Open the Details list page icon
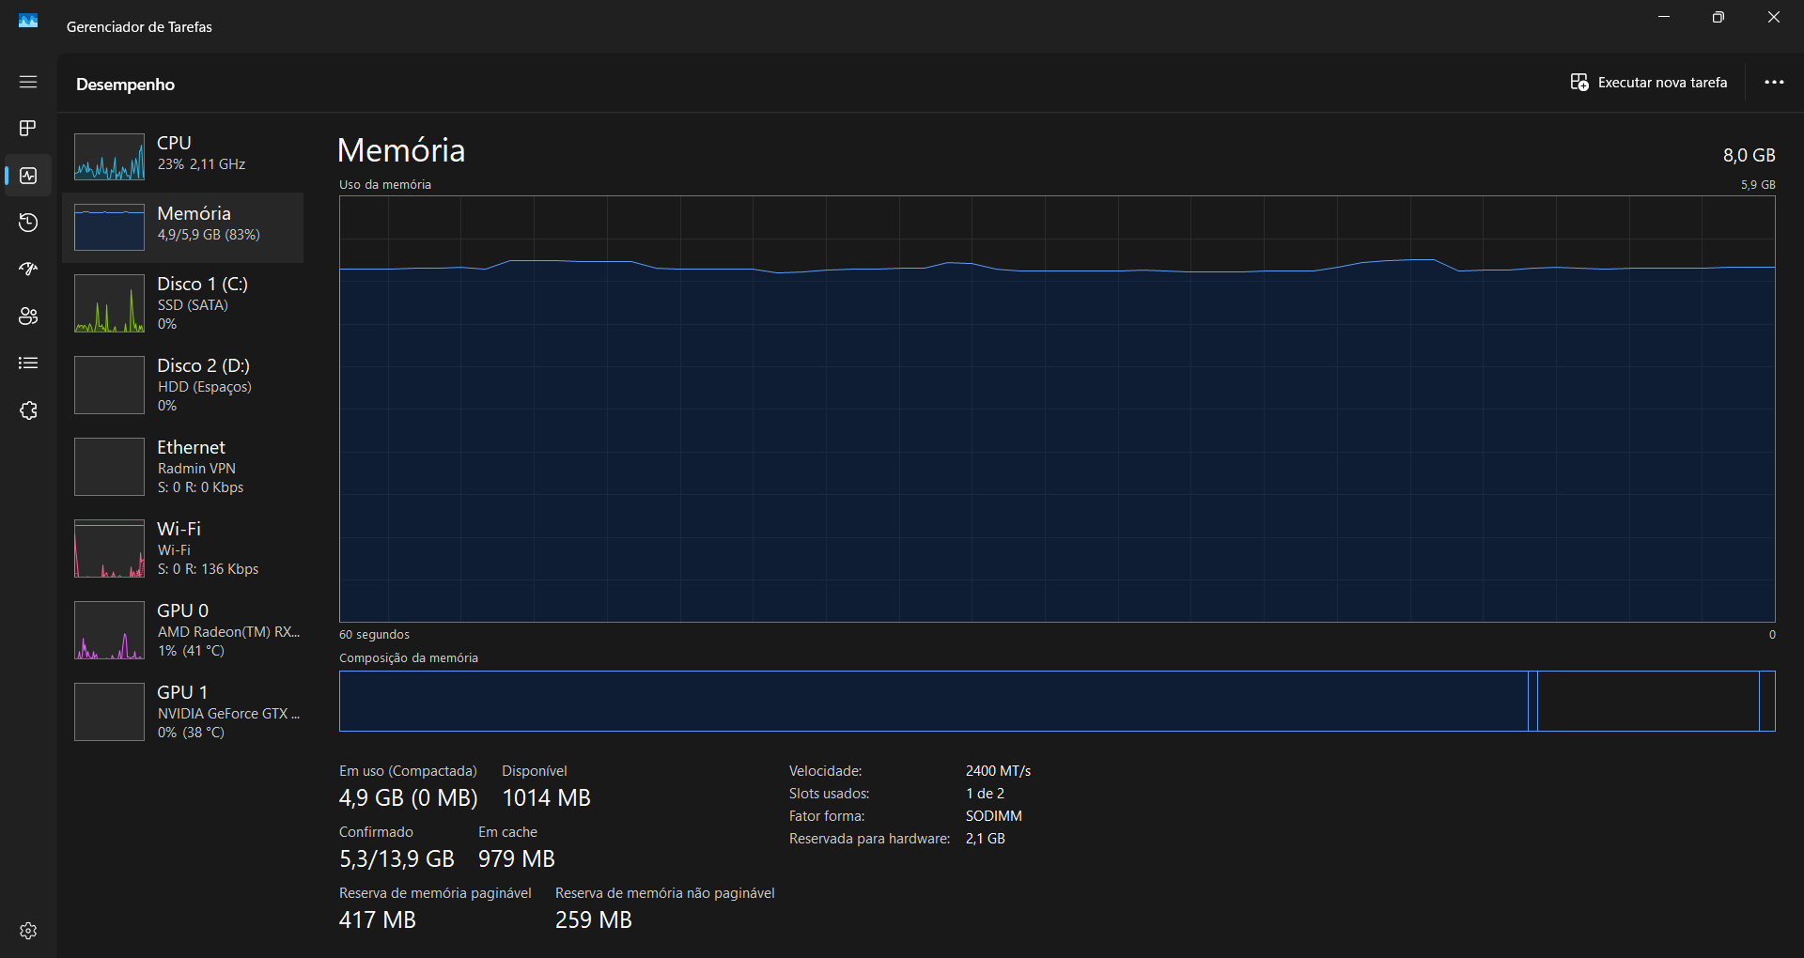The width and height of the screenshot is (1804, 958). [x=28, y=363]
